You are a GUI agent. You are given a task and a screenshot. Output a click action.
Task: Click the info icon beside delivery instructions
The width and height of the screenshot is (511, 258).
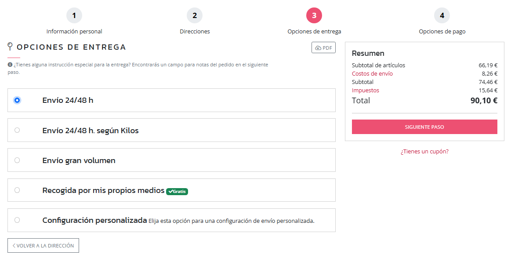coord(10,65)
